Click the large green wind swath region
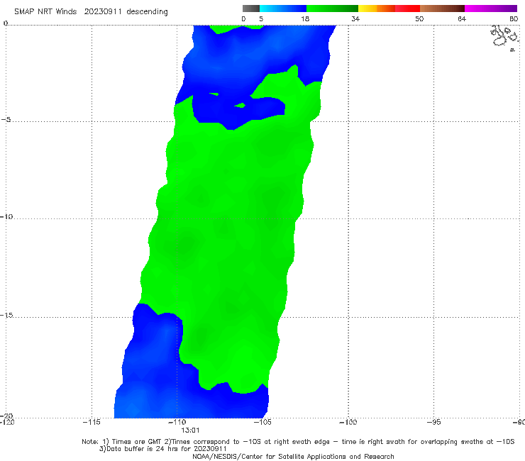 click(231, 234)
